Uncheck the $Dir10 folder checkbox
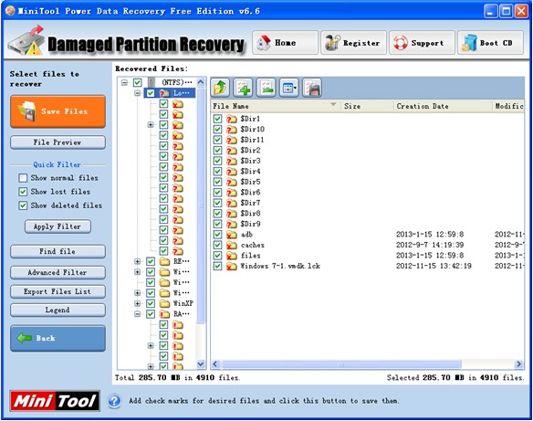Viewport: 533px width, 421px height. tap(217, 130)
